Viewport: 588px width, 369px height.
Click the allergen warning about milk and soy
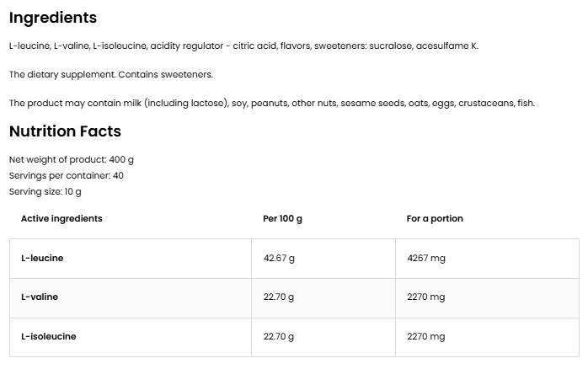[x=271, y=103]
